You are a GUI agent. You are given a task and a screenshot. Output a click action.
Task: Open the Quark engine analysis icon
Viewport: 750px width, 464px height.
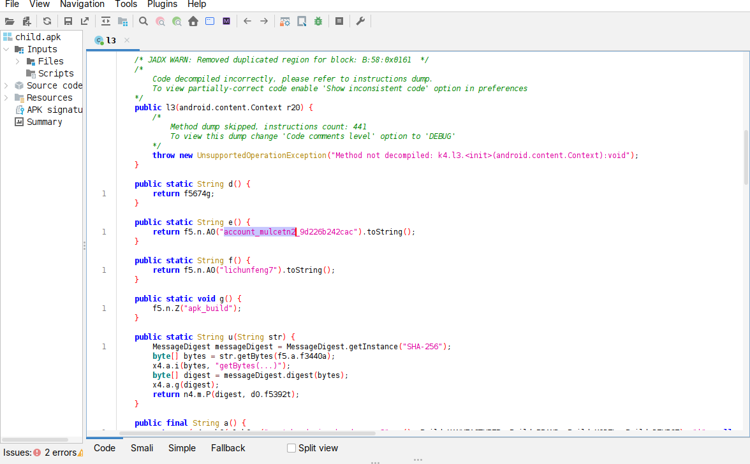(302, 21)
